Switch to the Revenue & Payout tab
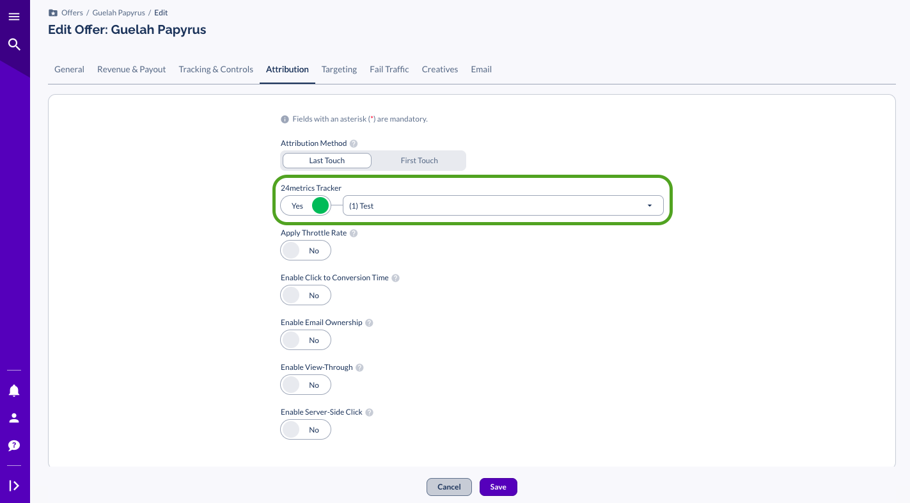The width and height of the screenshot is (910, 503). point(132,69)
